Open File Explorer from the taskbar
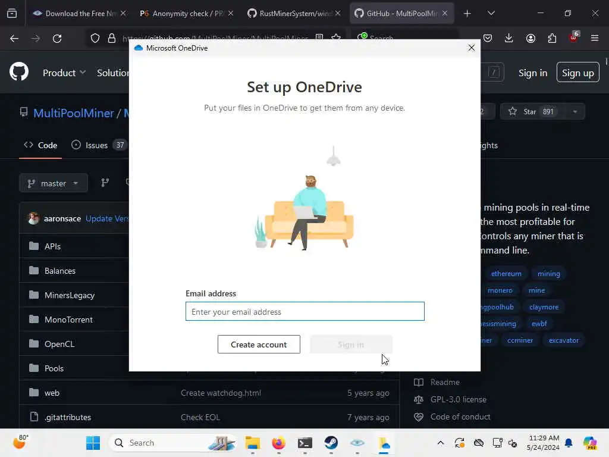 point(252,443)
